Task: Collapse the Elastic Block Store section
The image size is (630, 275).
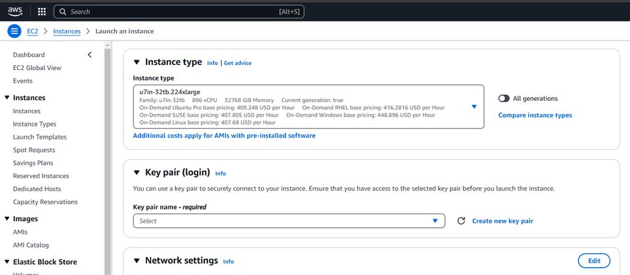Action: click(x=7, y=262)
